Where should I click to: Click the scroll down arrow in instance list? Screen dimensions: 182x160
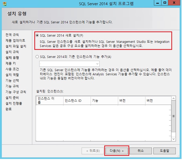[173, 139]
